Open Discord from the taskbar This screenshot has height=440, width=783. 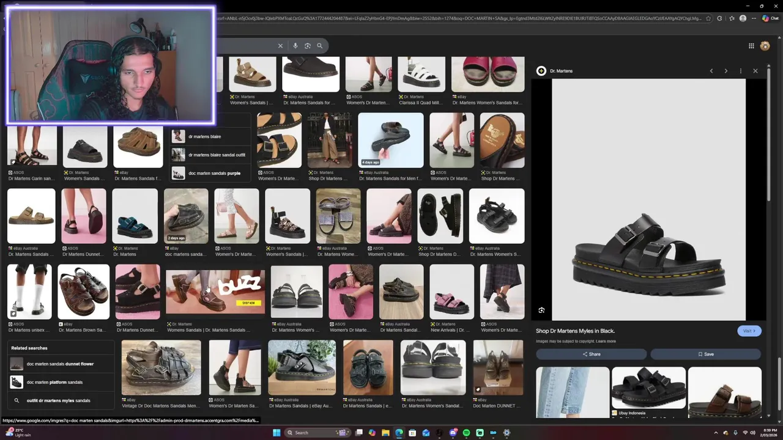pos(453,433)
